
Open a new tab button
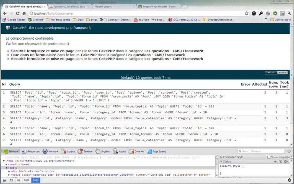[185, 7]
